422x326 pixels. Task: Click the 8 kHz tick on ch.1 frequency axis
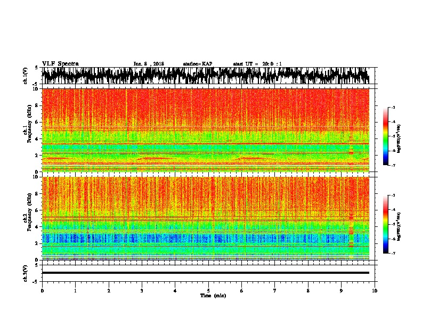(x=37, y=105)
